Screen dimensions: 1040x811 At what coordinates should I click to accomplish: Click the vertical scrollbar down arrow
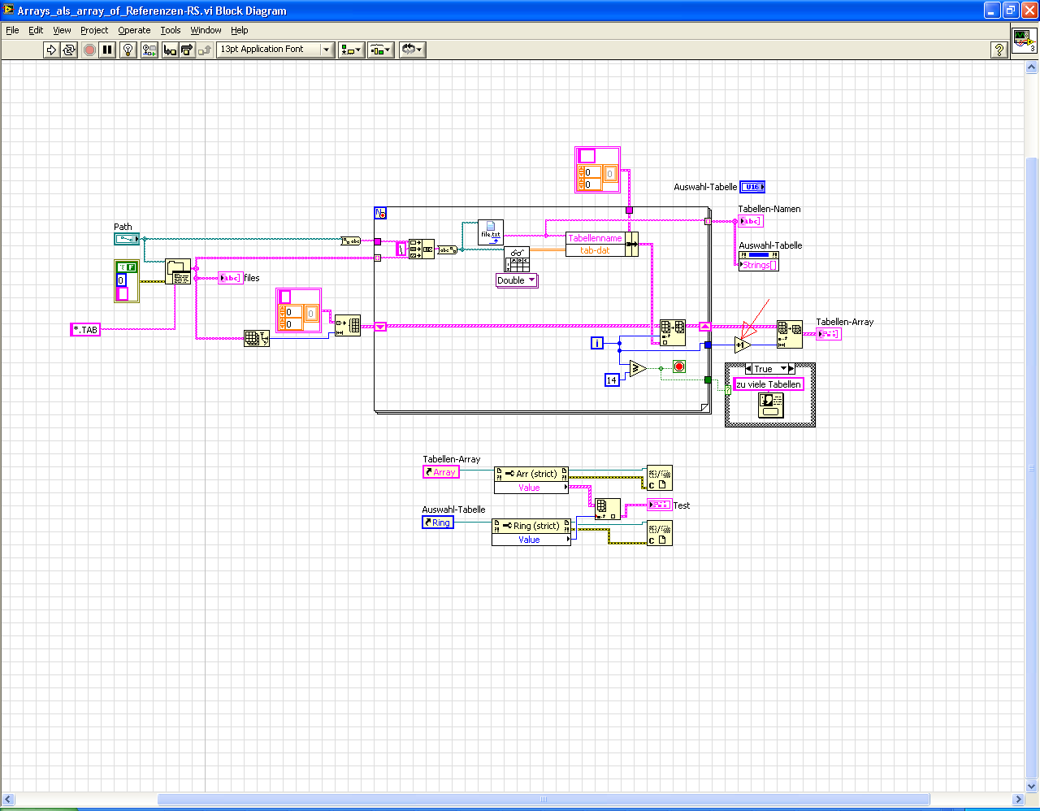point(1032,787)
